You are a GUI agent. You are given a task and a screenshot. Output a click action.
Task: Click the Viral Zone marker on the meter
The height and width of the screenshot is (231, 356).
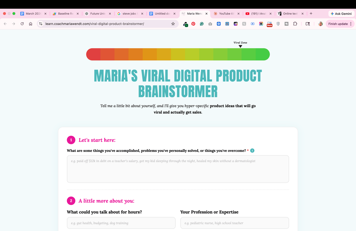tap(240, 46)
